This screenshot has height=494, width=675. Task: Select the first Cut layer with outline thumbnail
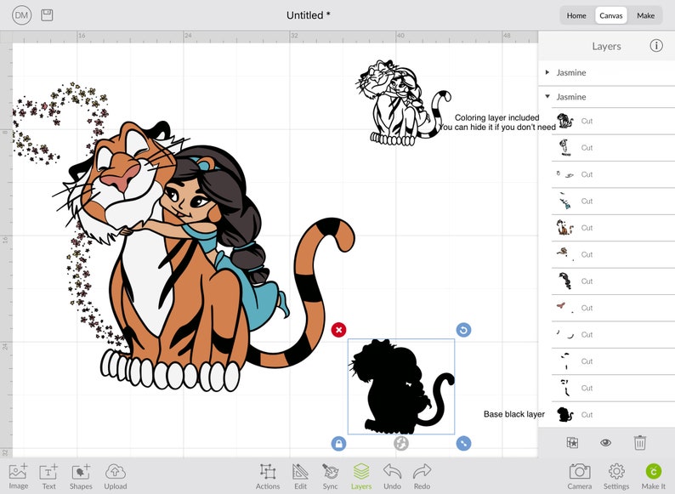pos(613,121)
